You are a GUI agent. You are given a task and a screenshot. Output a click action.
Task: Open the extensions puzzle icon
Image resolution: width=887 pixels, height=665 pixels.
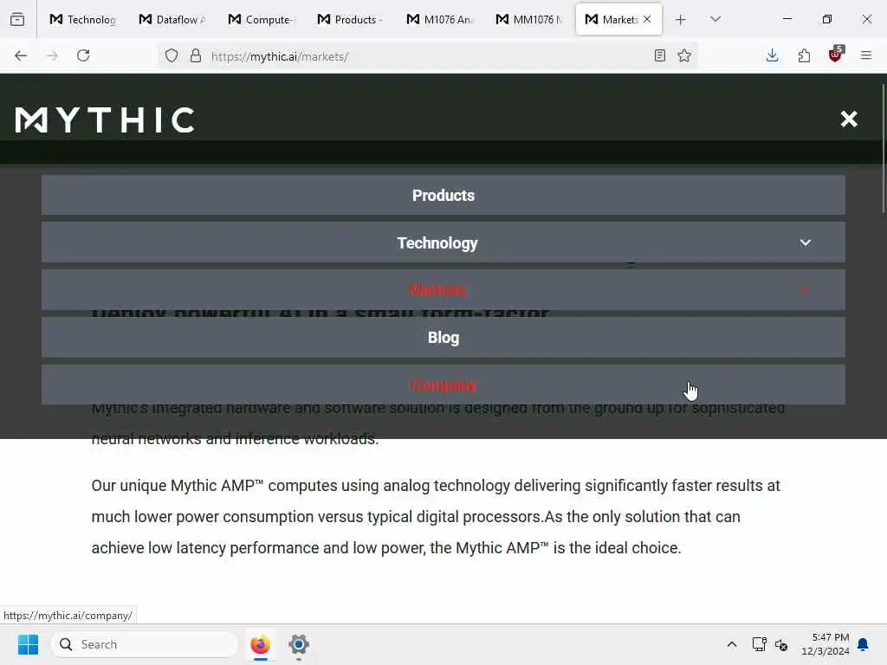click(804, 55)
